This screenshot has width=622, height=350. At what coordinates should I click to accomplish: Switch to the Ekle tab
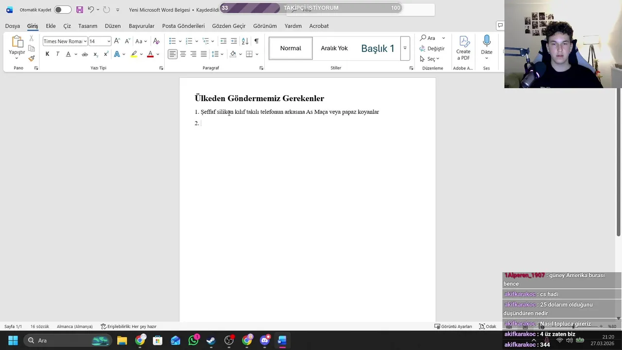pyautogui.click(x=51, y=26)
